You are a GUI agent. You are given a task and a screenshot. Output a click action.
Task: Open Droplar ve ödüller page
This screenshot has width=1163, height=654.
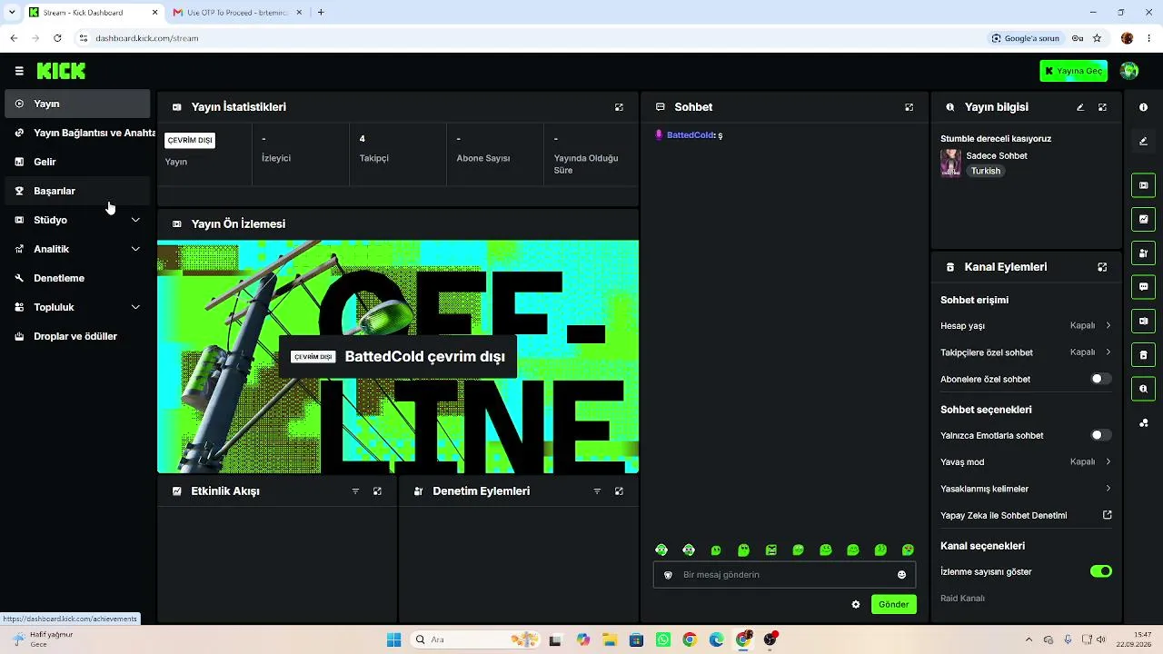[x=77, y=336]
